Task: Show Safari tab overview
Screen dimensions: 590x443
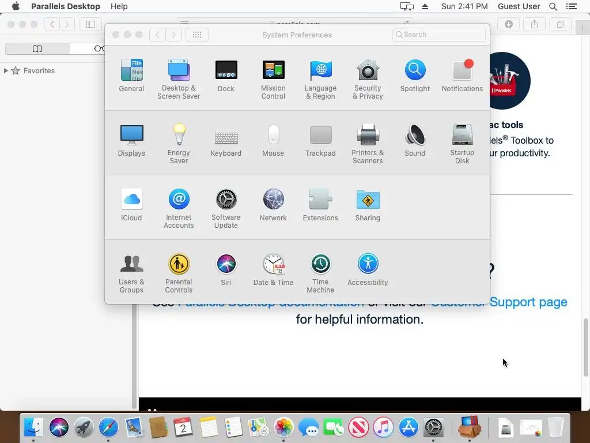Action: (x=560, y=24)
